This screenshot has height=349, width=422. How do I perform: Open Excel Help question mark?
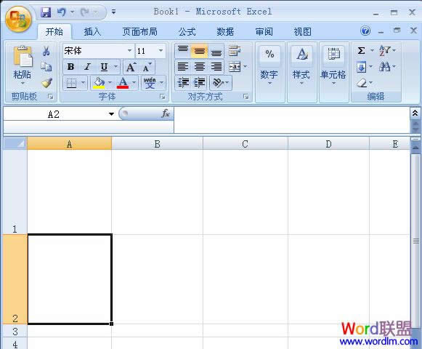(x=365, y=31)
